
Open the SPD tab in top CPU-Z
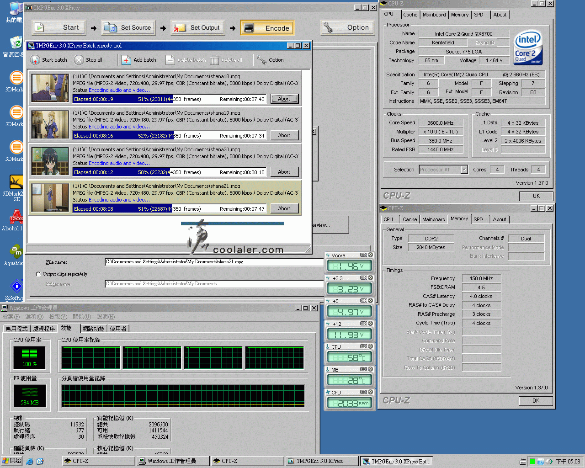(479, 15)
